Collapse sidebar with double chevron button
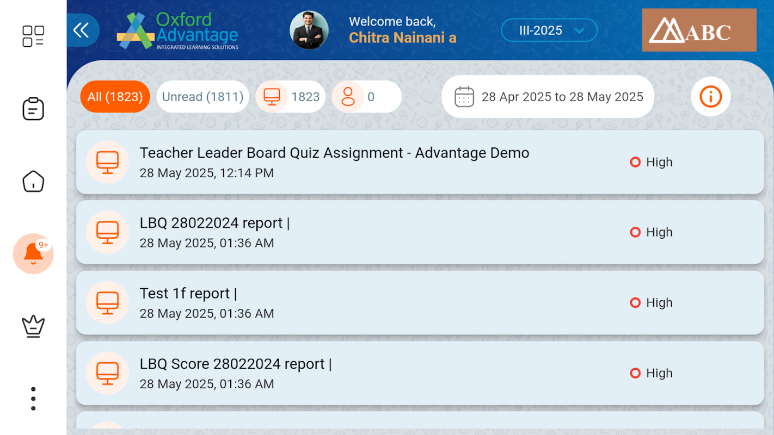 coord(82,30)
